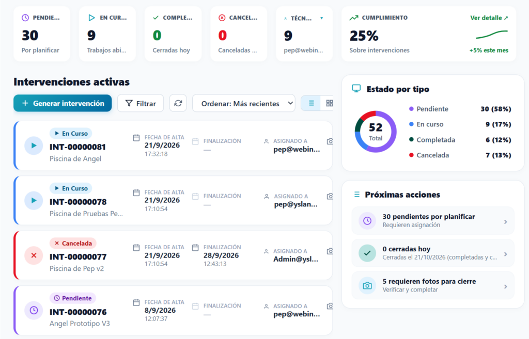Select the En curso summary card

tap(107, 34)
